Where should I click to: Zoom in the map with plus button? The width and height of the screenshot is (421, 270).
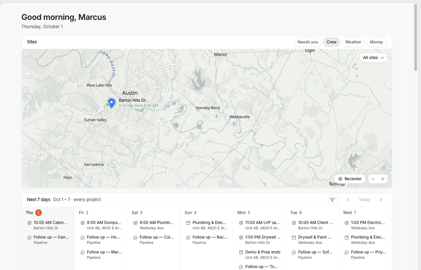383,179
